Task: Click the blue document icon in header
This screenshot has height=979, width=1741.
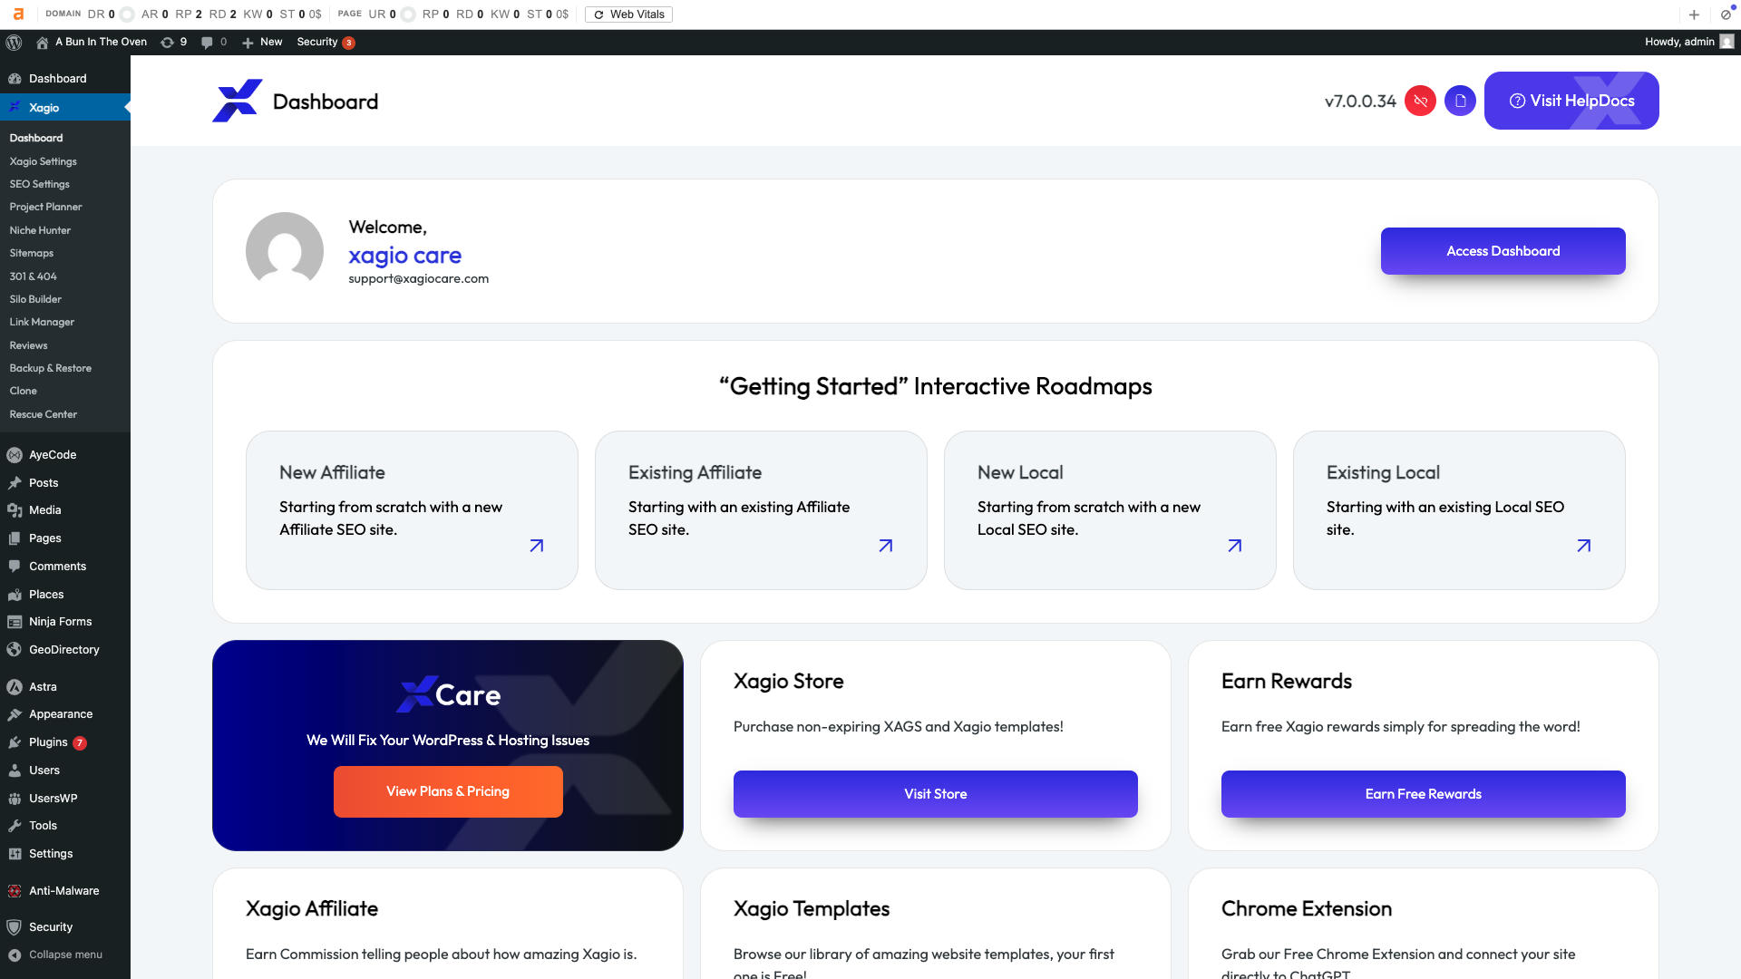Action: click(1460, 101)
